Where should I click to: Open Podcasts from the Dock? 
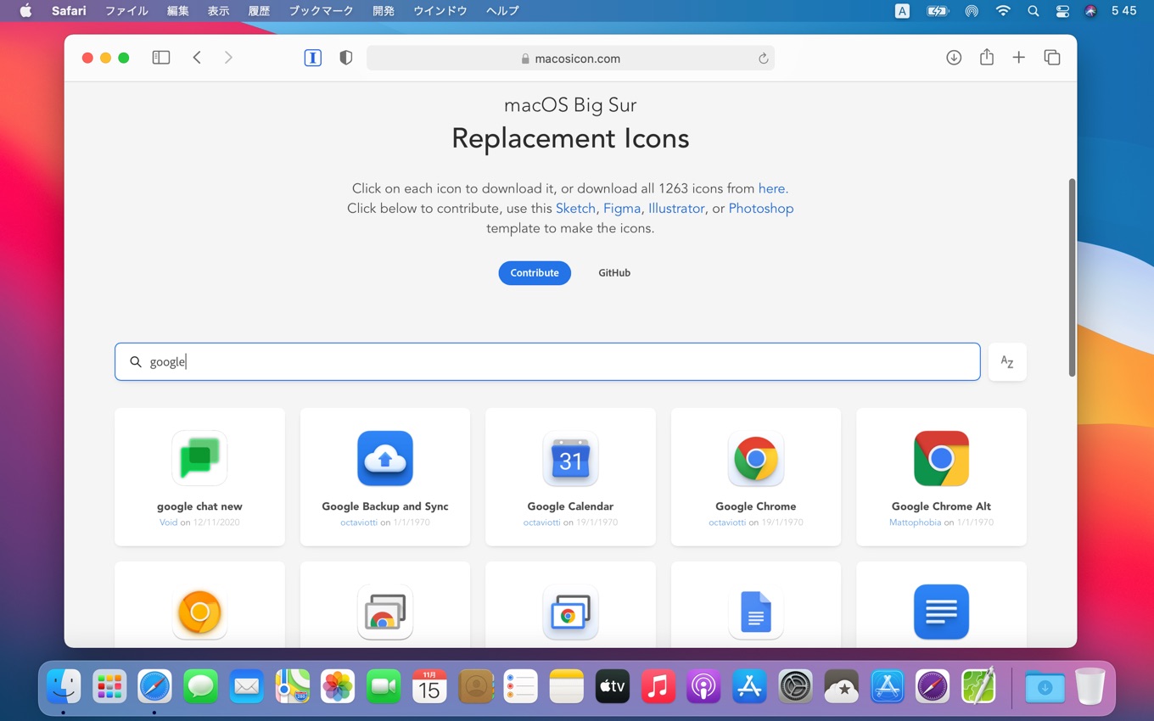[x=703, y=686]
